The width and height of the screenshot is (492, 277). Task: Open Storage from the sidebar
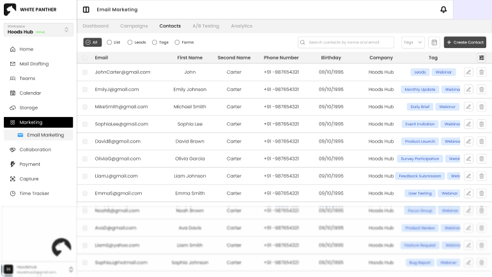click(28, 107)
